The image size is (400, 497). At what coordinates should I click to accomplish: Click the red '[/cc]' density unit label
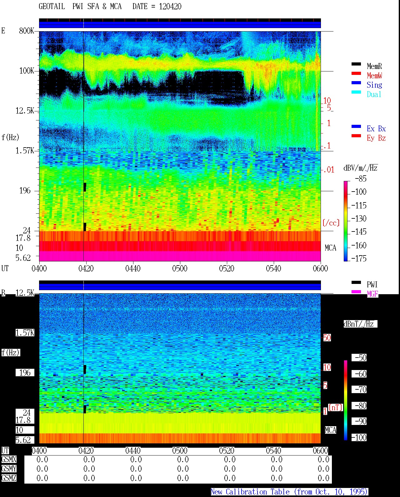click(x=331, y=223)
